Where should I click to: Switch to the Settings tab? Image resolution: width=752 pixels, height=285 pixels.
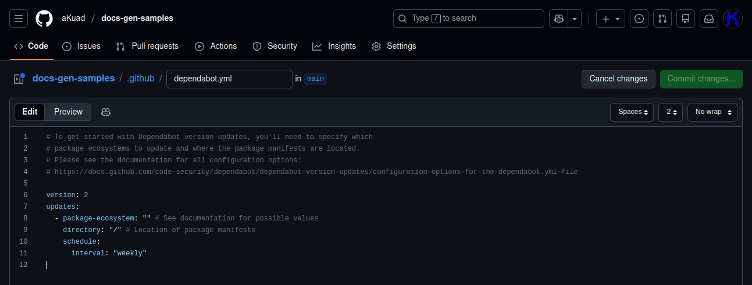tap(394, 46)
